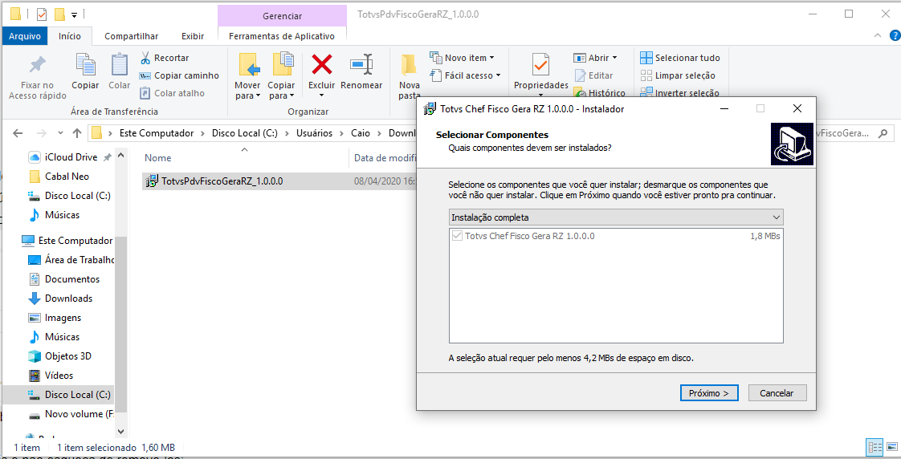Click Caio in address bar
Screen dimensions: 901x459
coord(361,133)
